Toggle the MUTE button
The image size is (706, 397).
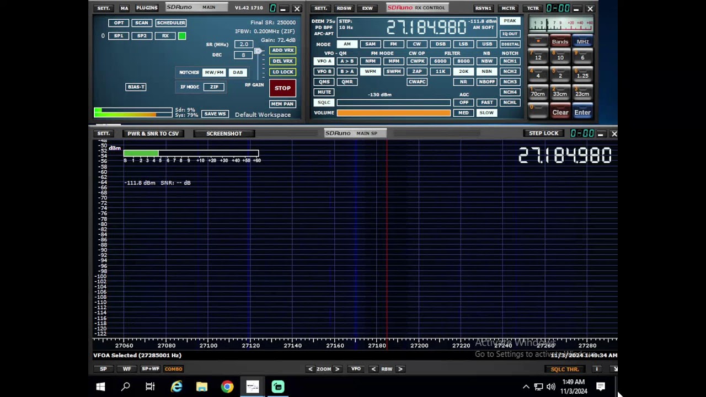coord(324,92)
